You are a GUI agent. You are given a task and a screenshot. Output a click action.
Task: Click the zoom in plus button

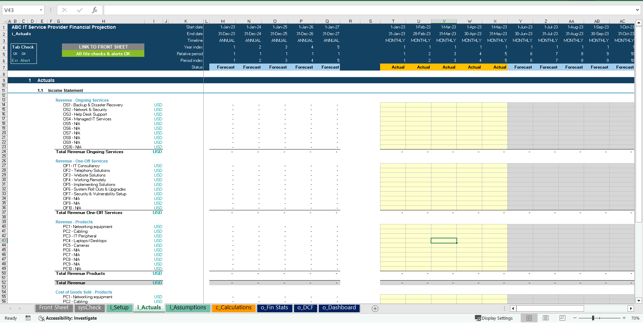[624, 318]
